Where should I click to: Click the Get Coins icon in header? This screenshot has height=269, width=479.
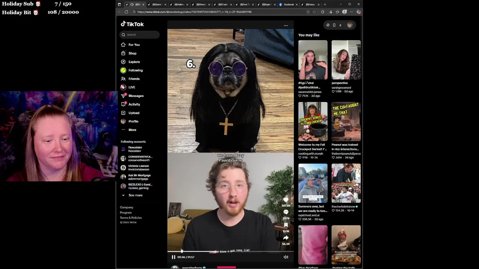[x=328, y=25]
